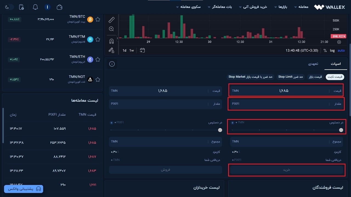
Task: Add TMN balance with plus icon
Action: (232, 123)
